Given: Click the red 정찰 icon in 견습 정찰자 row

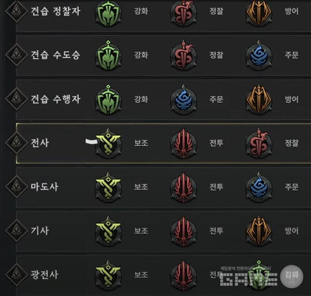Looking at the screenshot, I should click(x=183, y=13).
